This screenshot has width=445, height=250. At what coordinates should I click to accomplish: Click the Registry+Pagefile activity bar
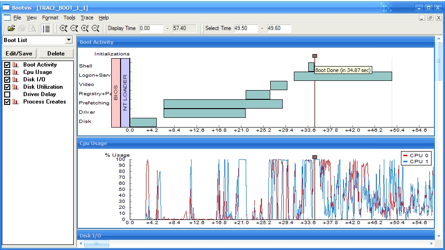(x=258, y=95)
